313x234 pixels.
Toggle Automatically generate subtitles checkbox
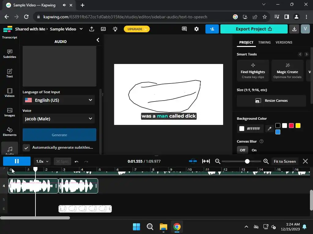(x=26, y=148)
